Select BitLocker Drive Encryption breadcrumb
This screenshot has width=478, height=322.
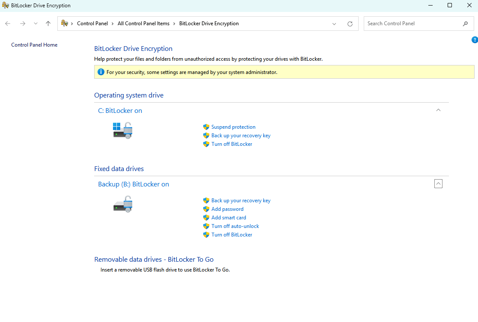tap(209, 24)
